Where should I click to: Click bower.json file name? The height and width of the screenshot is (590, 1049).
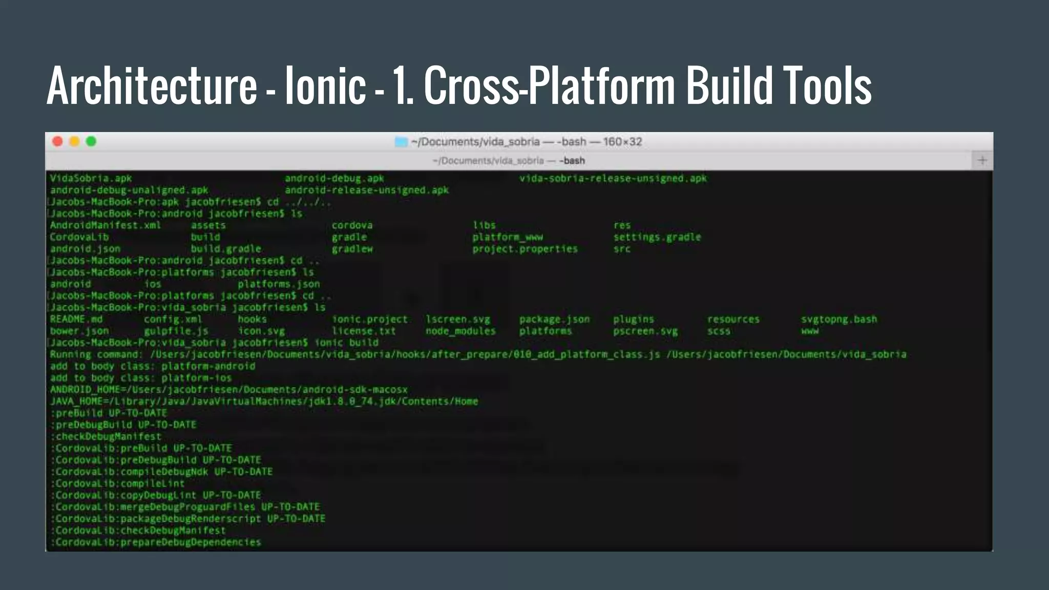pos(79,331)
